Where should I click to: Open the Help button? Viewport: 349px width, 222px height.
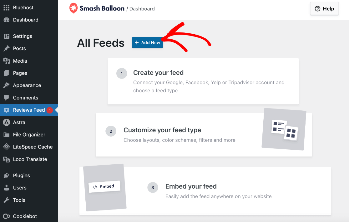324,8
